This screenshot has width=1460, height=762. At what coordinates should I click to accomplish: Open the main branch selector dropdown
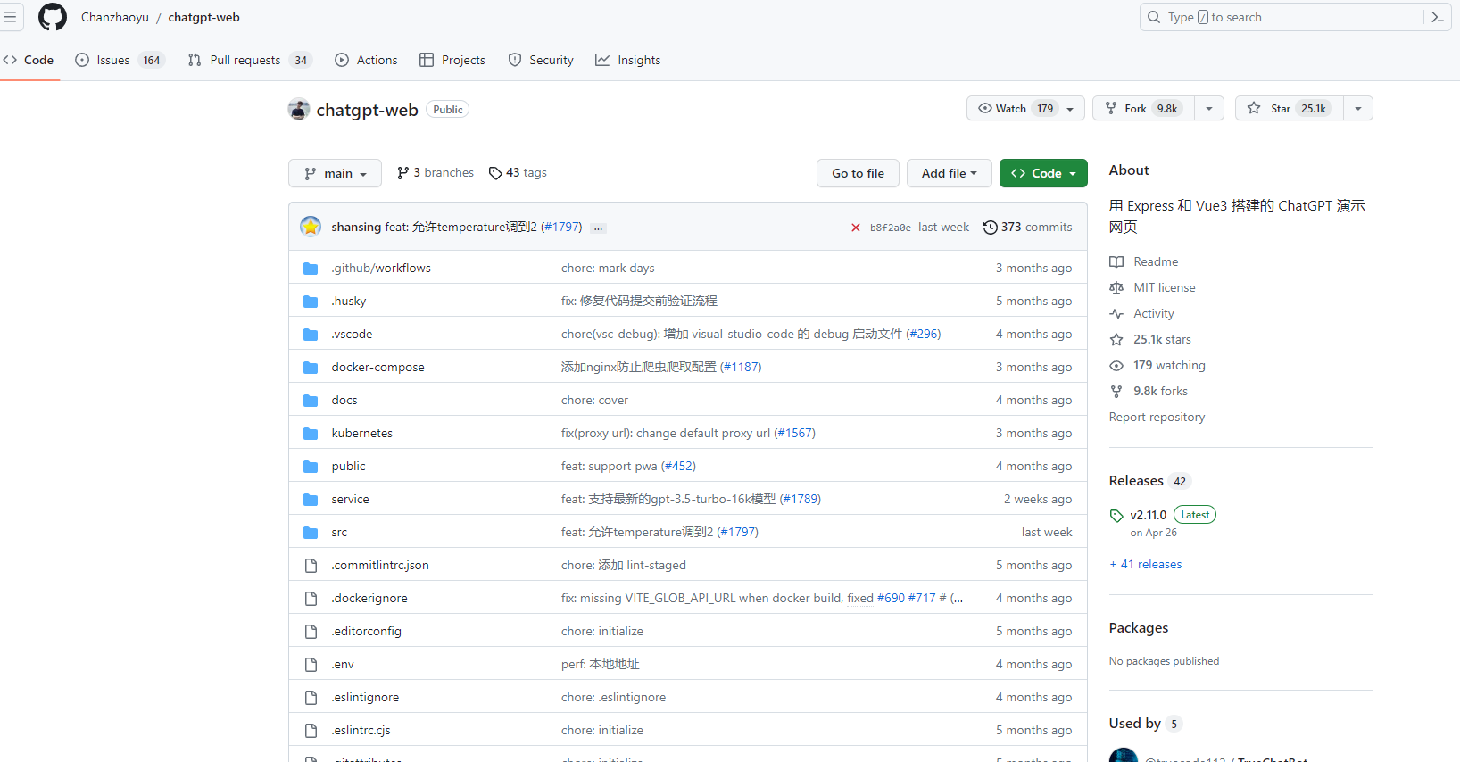[335, 173]
